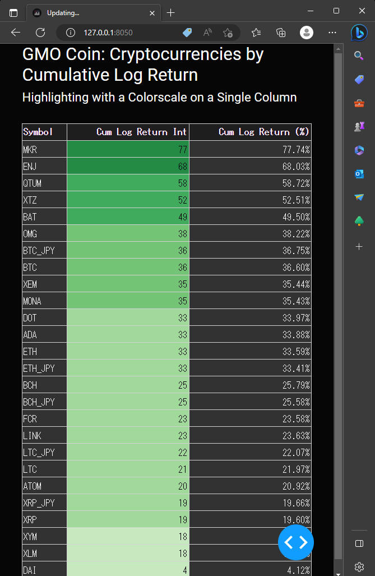This screenshot has height=576, width=375.
Task: Click the blue Dash debug menu button
Action: click(295, 542)
